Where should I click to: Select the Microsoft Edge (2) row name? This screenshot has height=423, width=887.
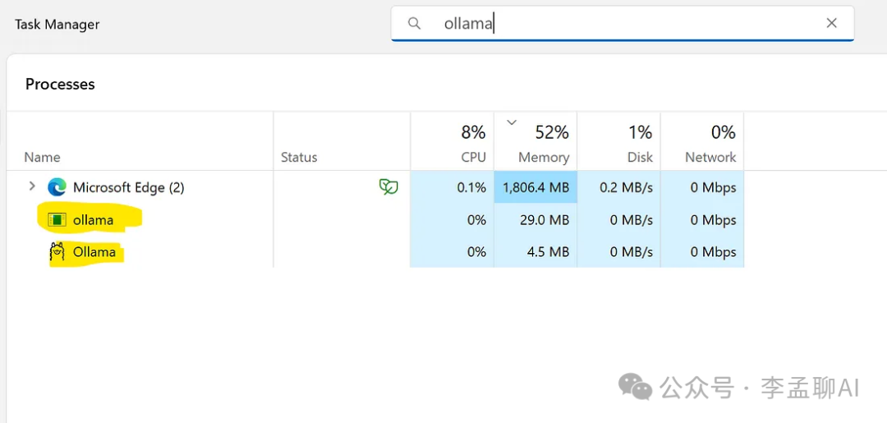pyautogui.click(x=128, y=187)
